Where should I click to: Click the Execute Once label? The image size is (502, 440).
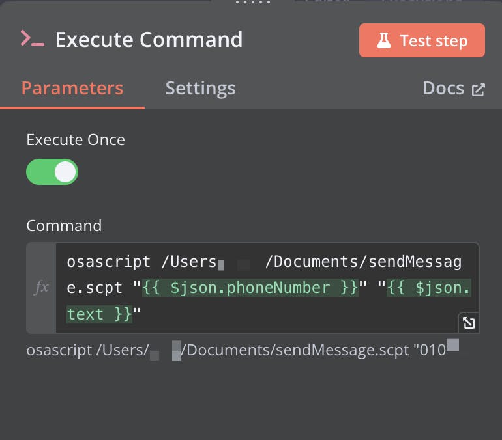pos(76,140)
